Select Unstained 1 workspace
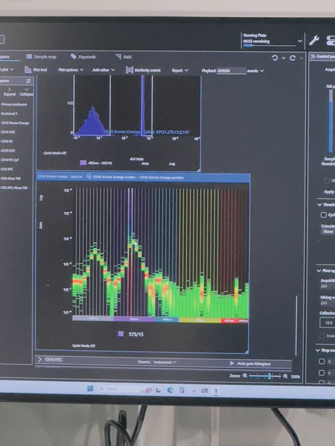The image size is (335, 446). tap(9, 113)
